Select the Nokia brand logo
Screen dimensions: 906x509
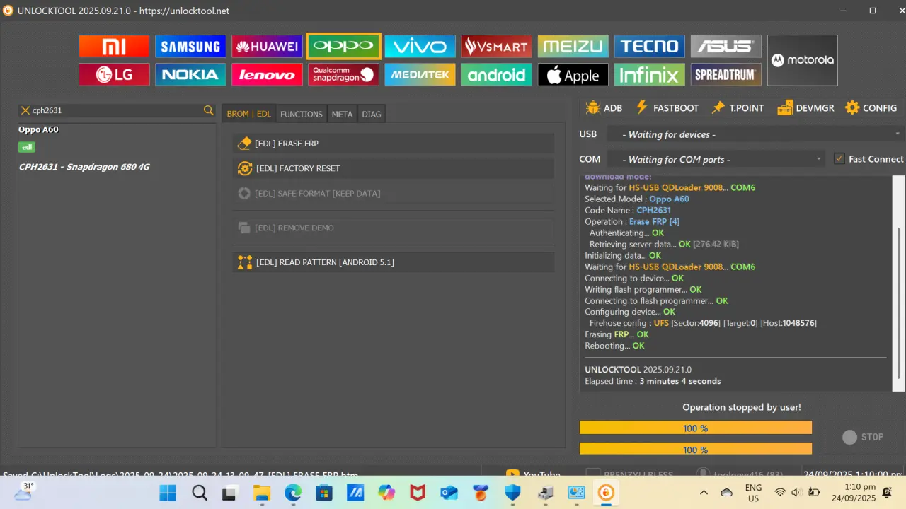point(190,75)
